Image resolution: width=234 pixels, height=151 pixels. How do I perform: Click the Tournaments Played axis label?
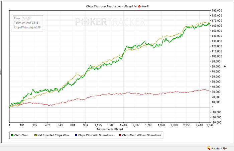pos(110,129)
